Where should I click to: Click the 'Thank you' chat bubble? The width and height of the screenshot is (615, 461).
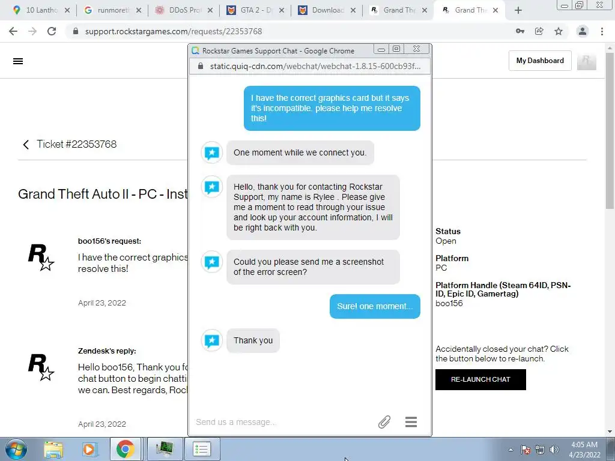[x=253, y=340]
